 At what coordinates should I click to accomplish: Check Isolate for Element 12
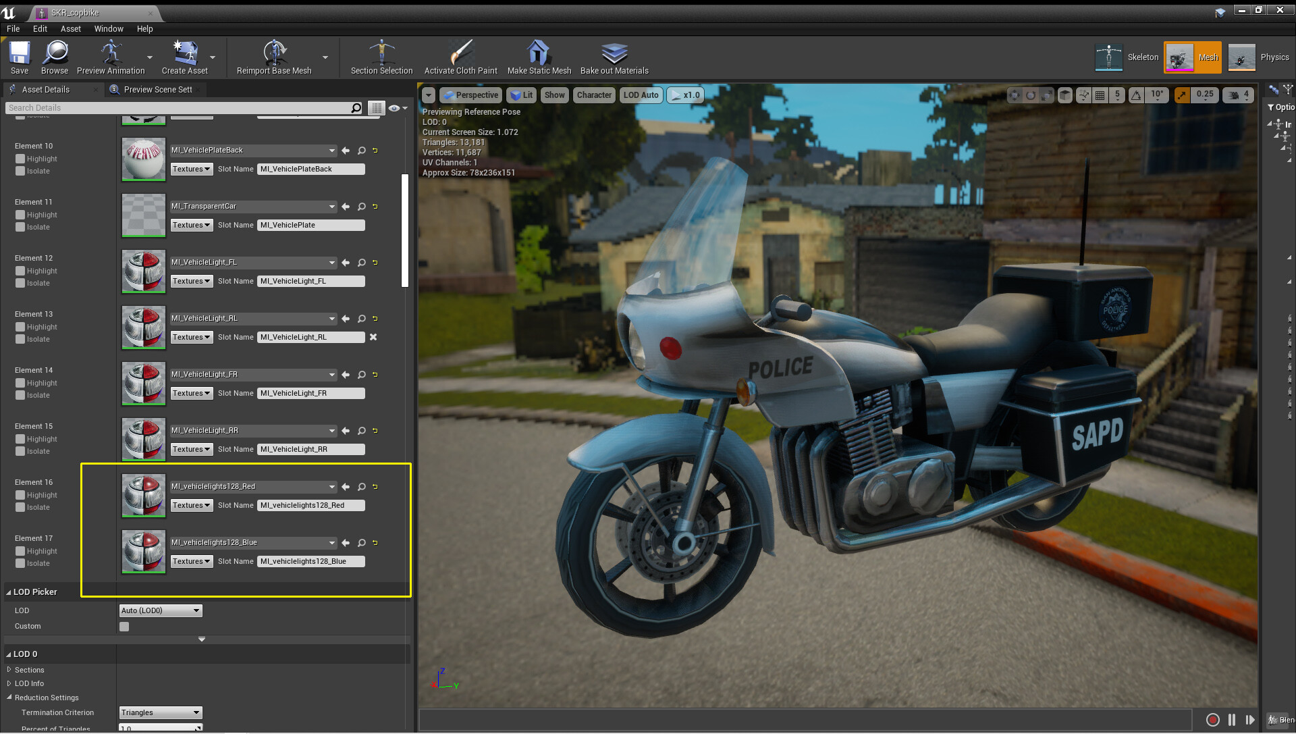pyautogui.click(x=20, y=284)
